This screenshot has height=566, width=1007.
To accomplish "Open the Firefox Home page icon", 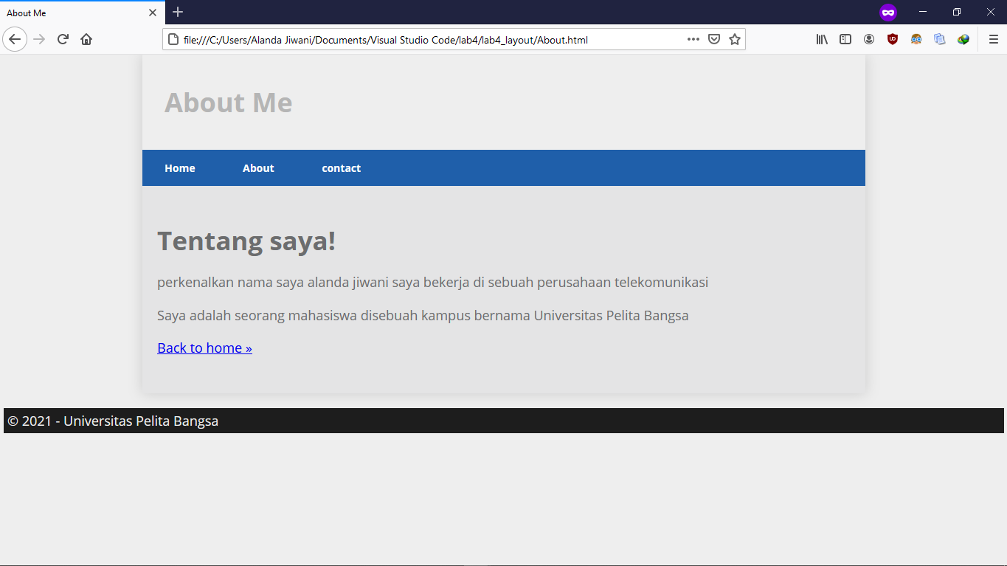I will pyautogui.click(x=86, y=39).
